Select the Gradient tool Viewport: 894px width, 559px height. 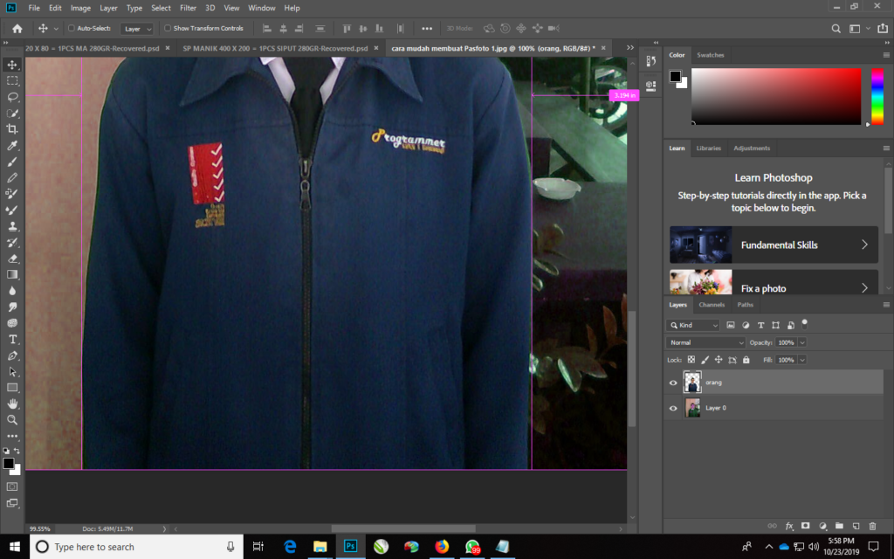12,274
